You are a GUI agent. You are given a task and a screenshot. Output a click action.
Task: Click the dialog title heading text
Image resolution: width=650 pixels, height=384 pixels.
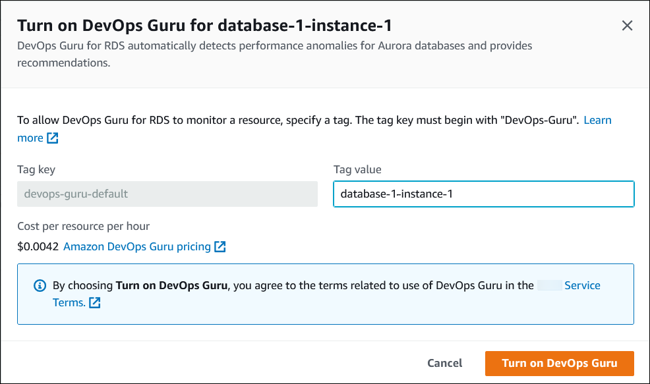pyautogui.click(x=204, y=26)
